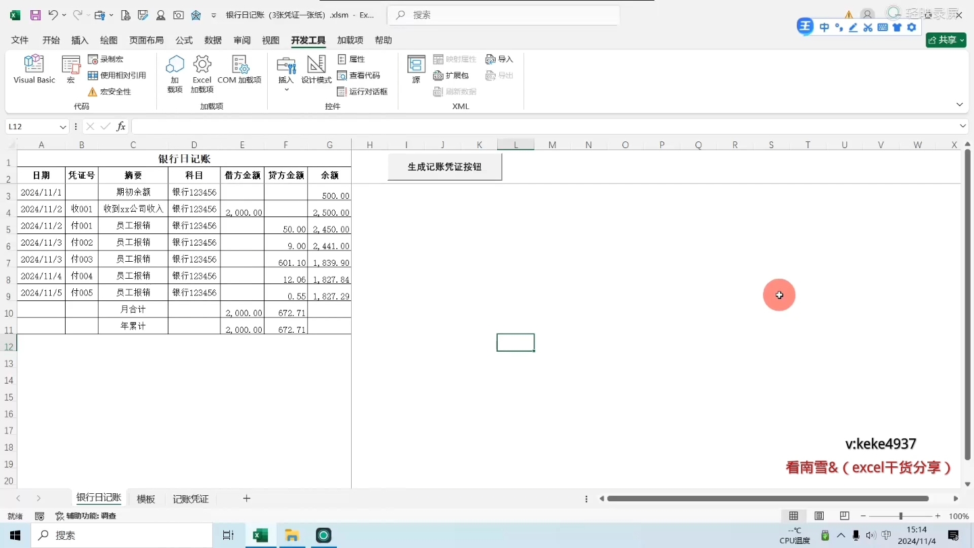The image size is (974, 548).
Task: Switch to the 插入 Insert tab
Action: click(80, 41)
